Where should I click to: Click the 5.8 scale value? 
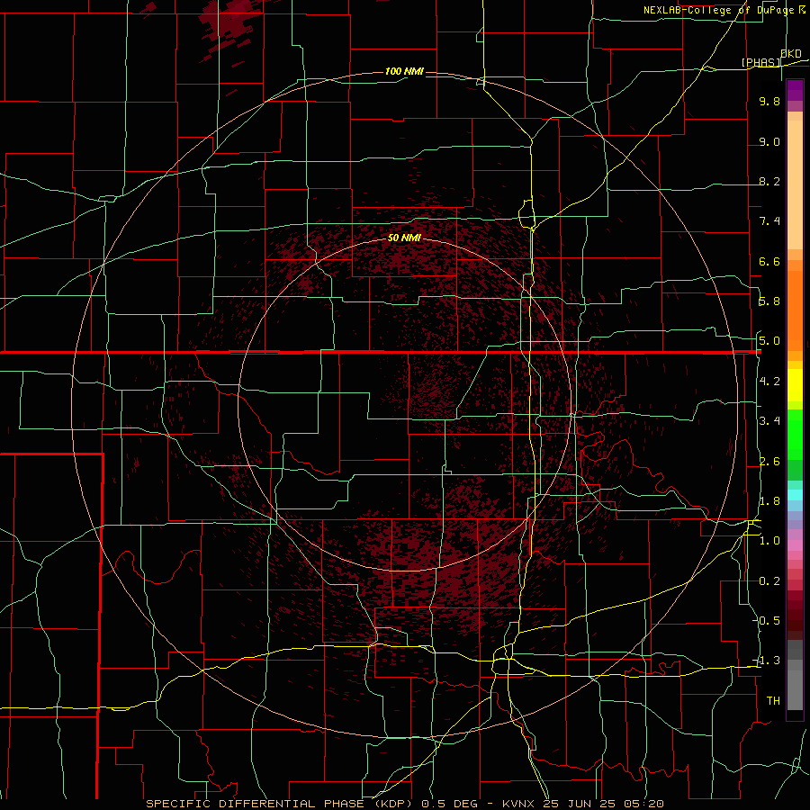point(769,301)
